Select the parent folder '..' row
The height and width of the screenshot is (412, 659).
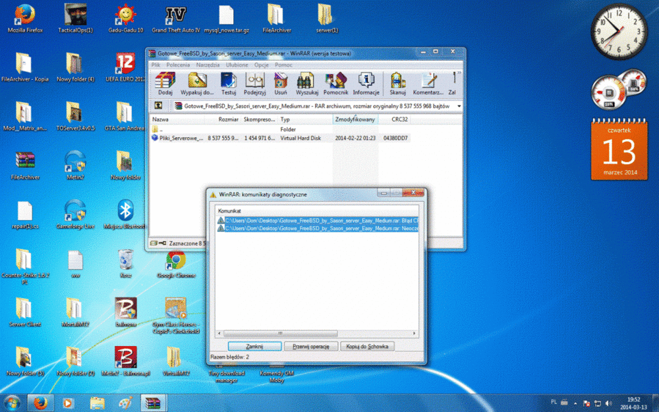[x=280, y=129]
